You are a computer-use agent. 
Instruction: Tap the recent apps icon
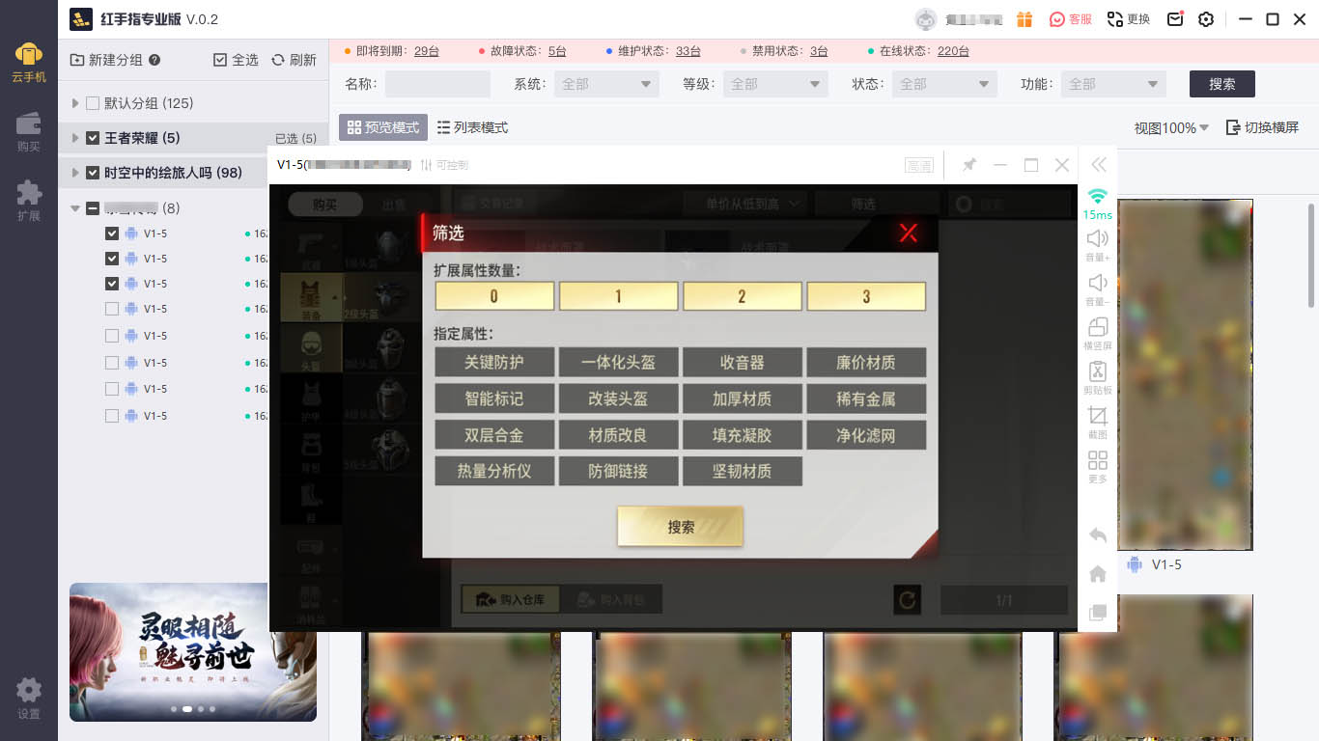click(x=1097, y=613)
